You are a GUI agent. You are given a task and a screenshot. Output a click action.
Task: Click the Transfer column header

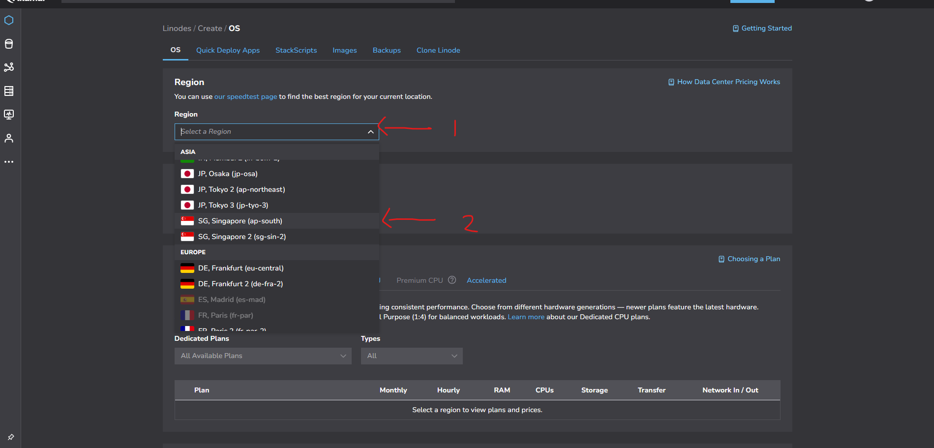652,390
